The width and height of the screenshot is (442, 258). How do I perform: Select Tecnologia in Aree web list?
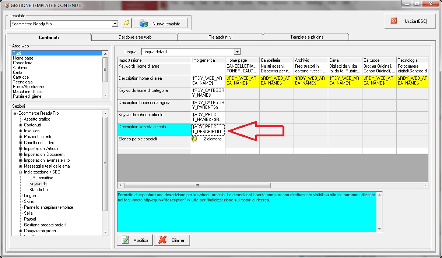tap(57, 82)
